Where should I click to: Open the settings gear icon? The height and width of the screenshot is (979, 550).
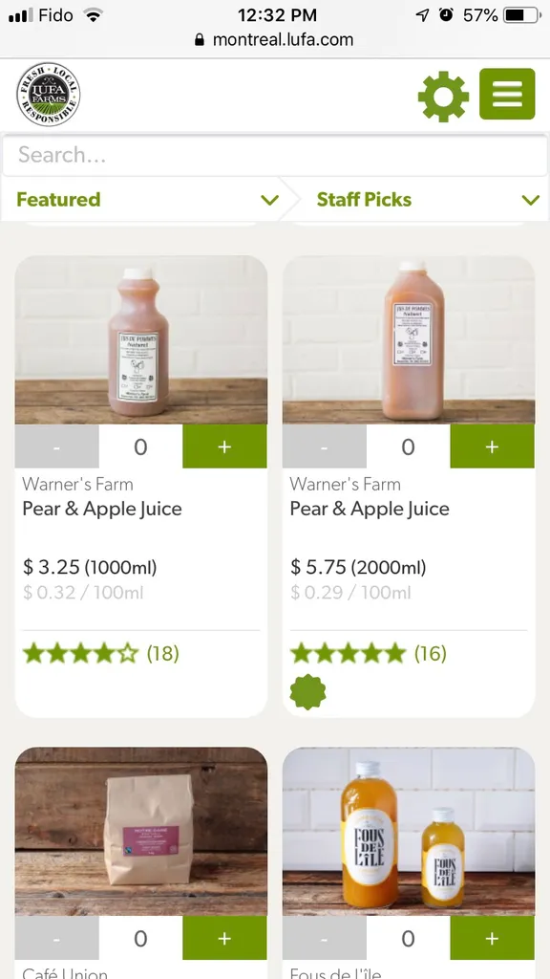(443, 95)
